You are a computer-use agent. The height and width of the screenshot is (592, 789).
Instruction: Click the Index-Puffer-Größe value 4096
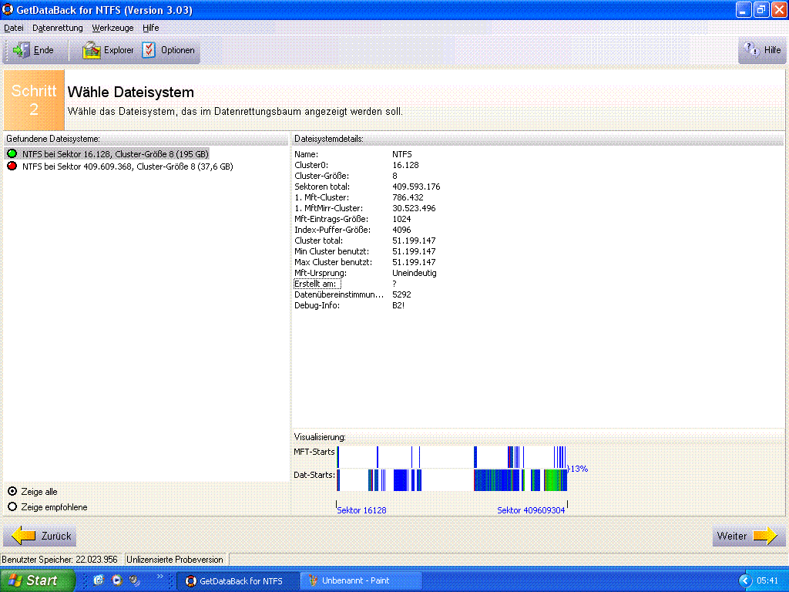[x=401, y=230]
